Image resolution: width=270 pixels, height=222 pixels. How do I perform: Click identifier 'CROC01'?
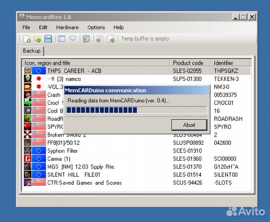click(x=223, y=103)
